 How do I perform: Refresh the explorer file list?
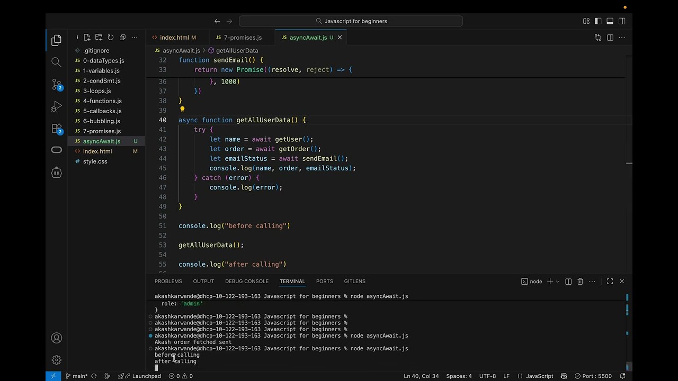110,38
